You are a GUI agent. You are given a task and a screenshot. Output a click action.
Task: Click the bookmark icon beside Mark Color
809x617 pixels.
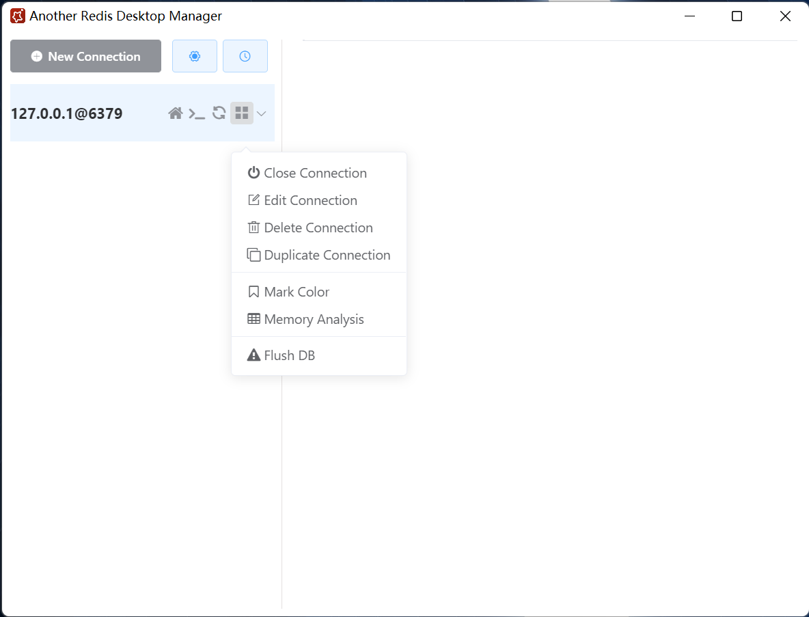[x=253, y=292]
